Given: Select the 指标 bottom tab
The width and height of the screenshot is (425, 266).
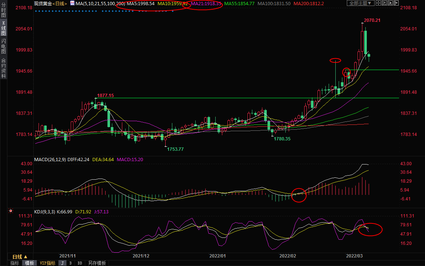Looking at the screenshot, I should 15,263.
